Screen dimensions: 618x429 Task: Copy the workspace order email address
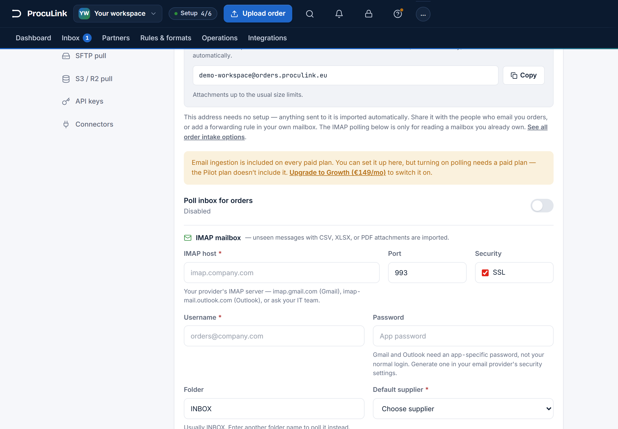pyautogui.click(x=523, y=75)
